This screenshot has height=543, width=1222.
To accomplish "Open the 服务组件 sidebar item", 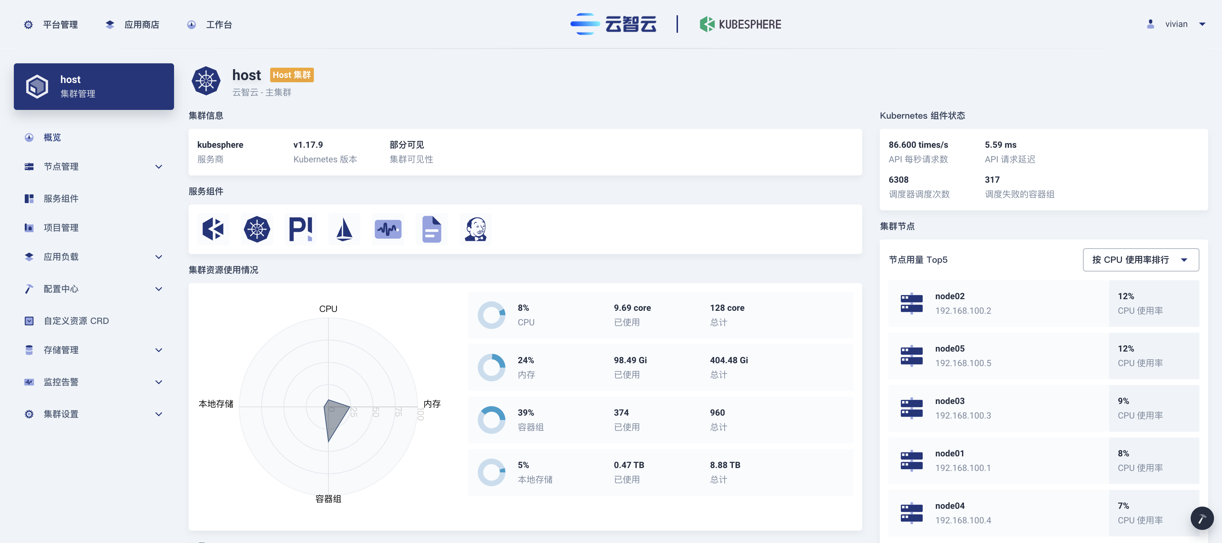I will (61, 198).
